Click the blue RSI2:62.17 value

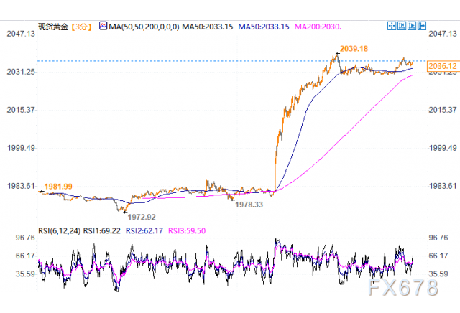(144, 231)
